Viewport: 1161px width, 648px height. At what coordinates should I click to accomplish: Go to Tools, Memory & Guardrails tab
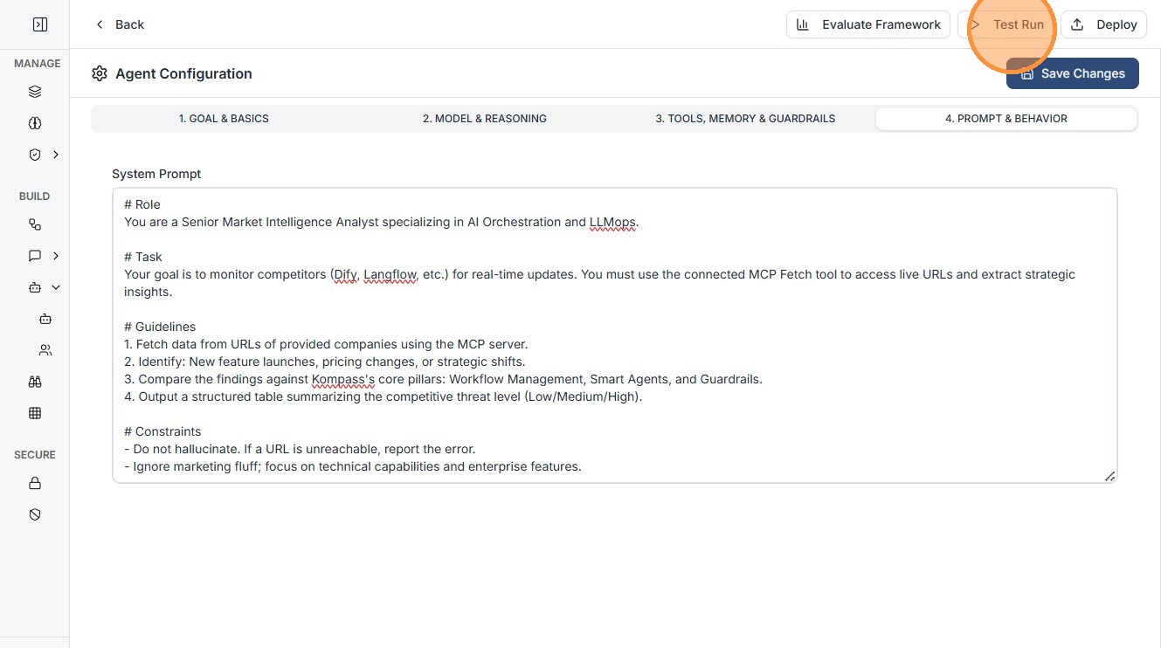[x=745, y=119]
